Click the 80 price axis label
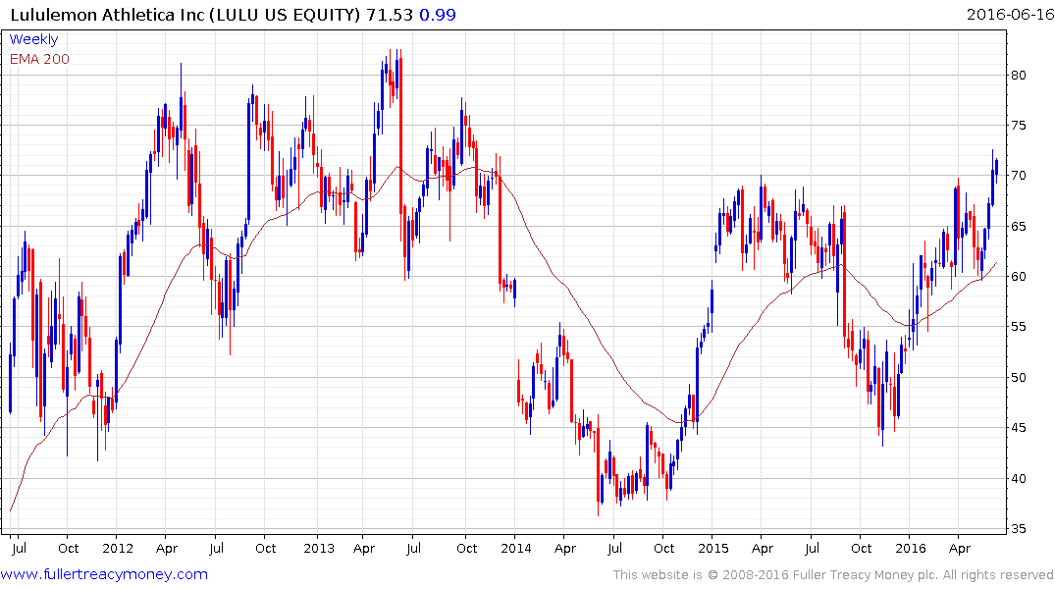The width and height of the screenshot is (1055, 589). click(x=1018, y=75)
